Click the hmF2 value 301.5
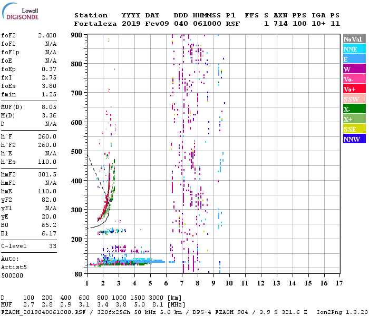Image resolution: width=369 pixels, height=316 pixels. tap(47, 175)
